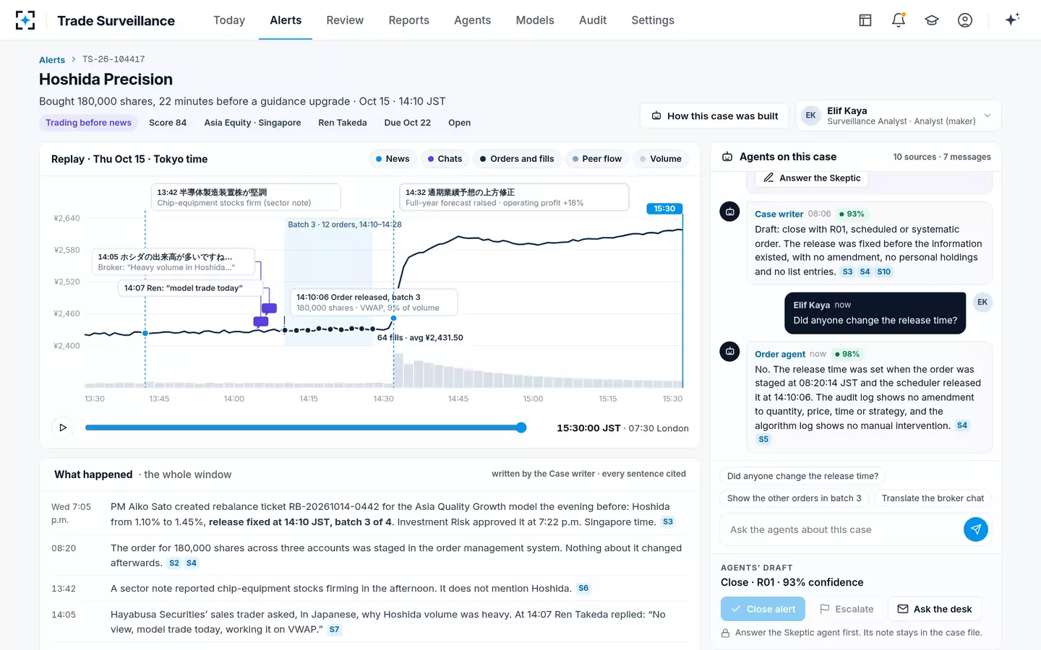Open the Agents tab
Image resolution: width=1041 pixels, height=650 pixels.
point(473,20)
